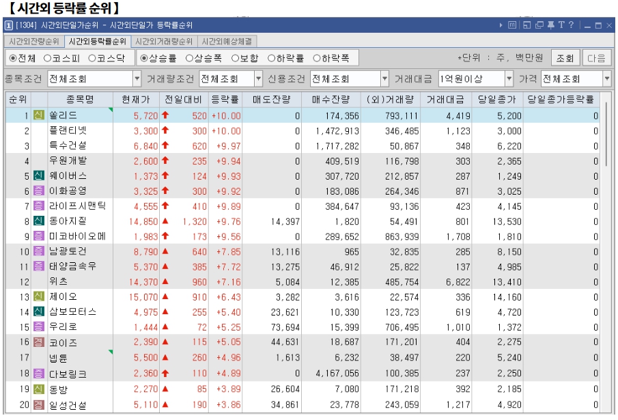Click the 다음 button
This screenshot has width=618, height=420.
(600, 57)
